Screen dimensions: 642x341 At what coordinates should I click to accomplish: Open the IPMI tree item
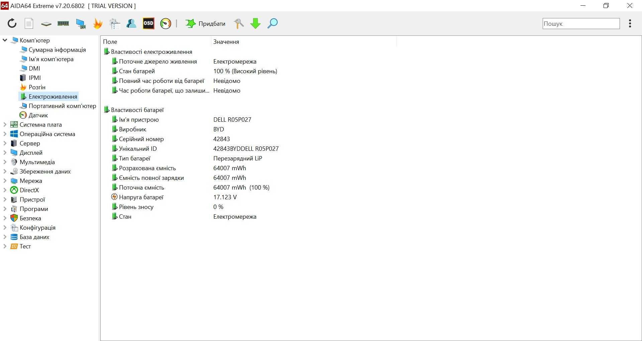tap(35, 78)
